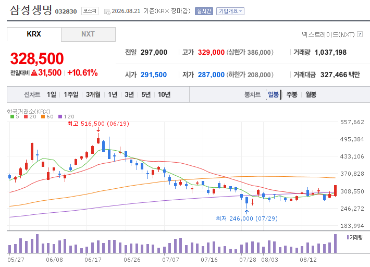
Task: Click the 한국거래소(KRX) chart label
Action: tap(29, 111)
